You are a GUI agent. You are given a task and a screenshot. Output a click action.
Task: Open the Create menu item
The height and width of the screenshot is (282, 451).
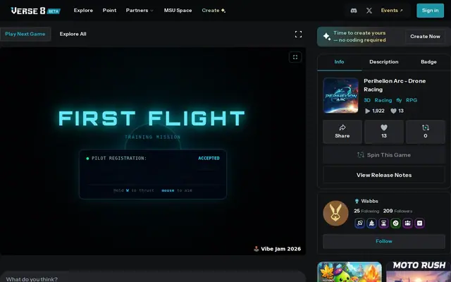tap(214, 11)
